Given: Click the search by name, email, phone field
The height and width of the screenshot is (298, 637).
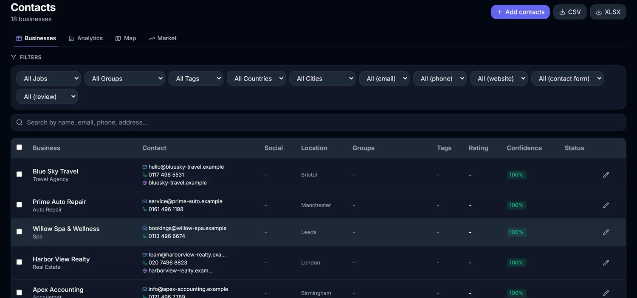Looking at the screenshot, I should pos(318,122).
